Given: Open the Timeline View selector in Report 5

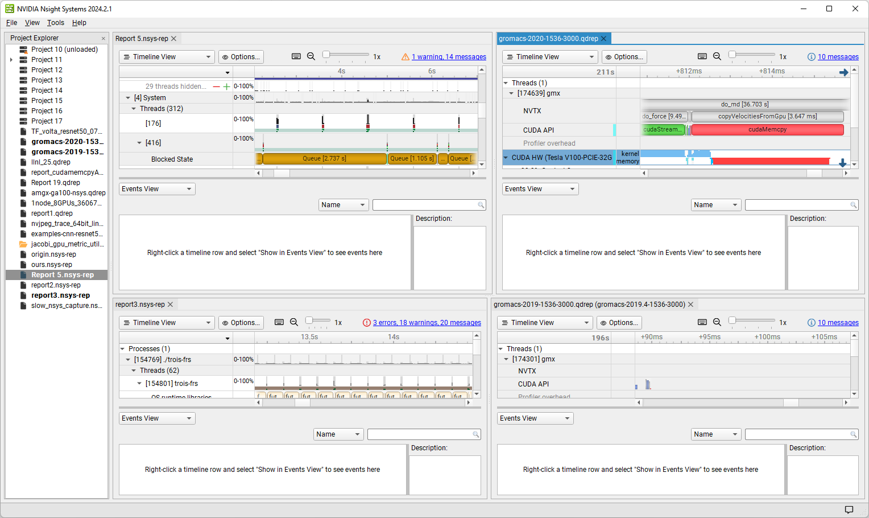Looking at the screenshot, I should [x=166, y=56].
